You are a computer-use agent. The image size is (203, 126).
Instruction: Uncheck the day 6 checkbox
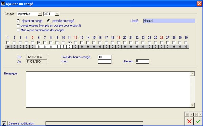click(39, 42)
